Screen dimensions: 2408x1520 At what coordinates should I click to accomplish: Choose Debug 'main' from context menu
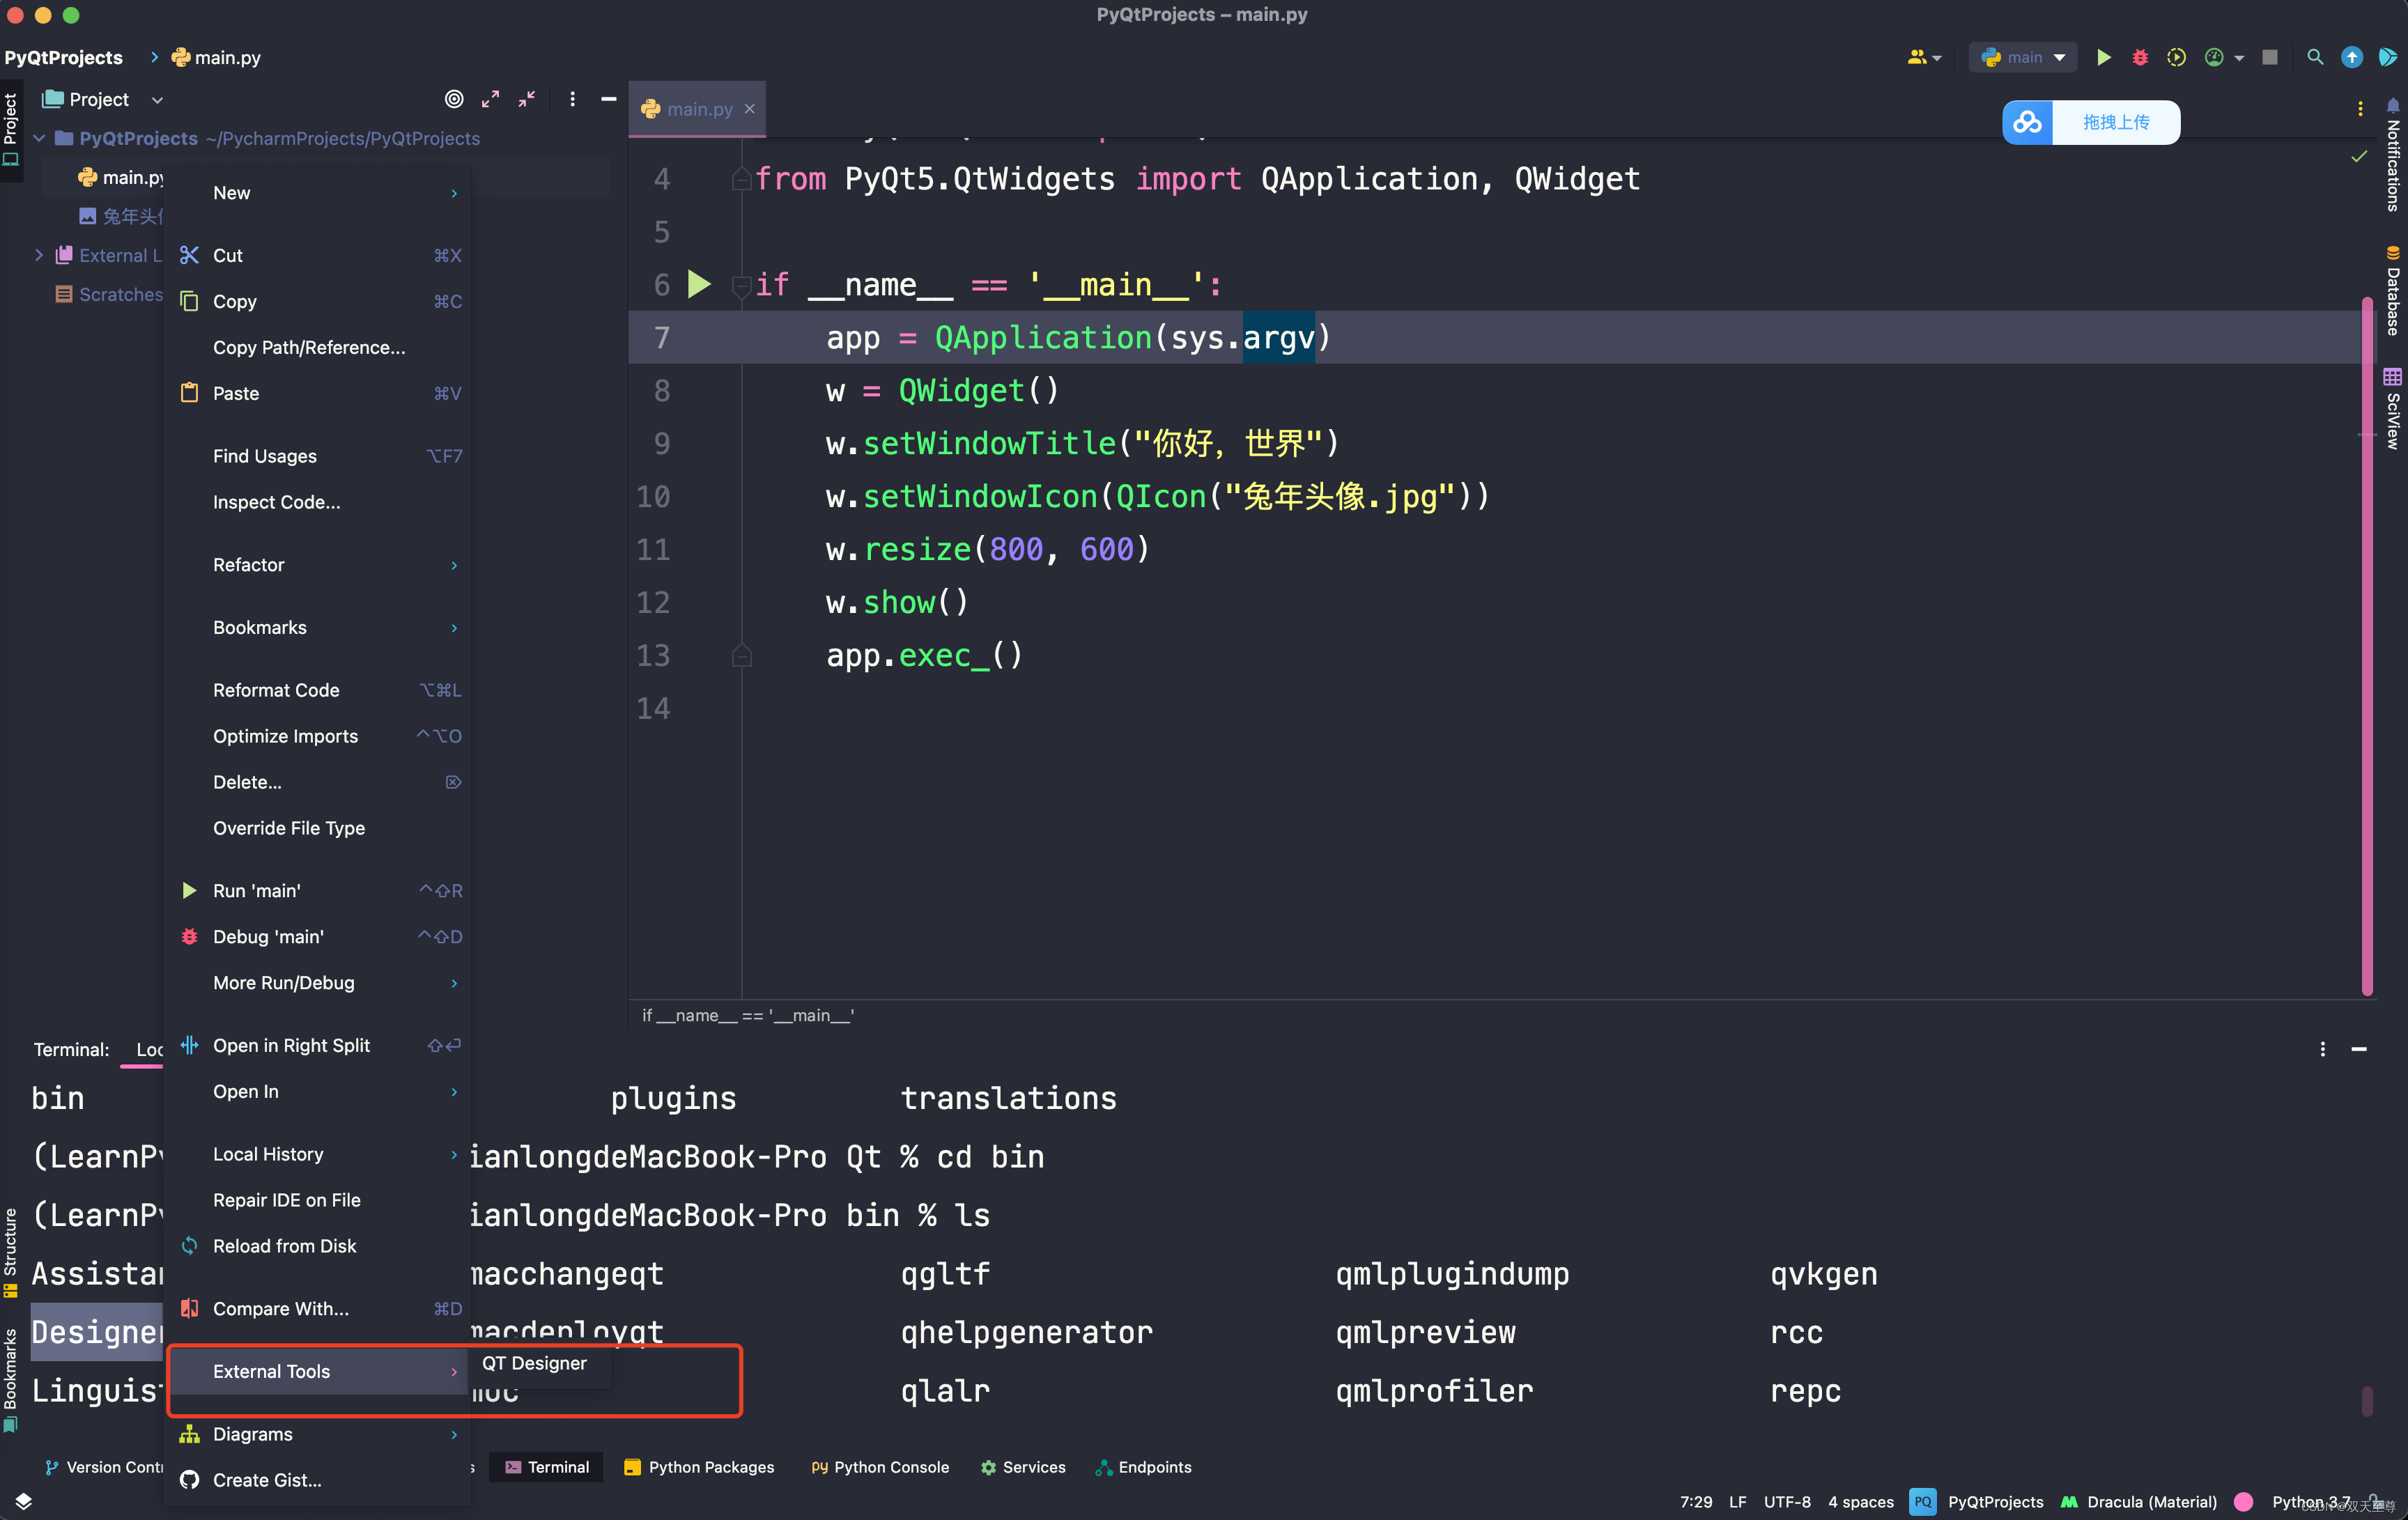pos(318,937)
